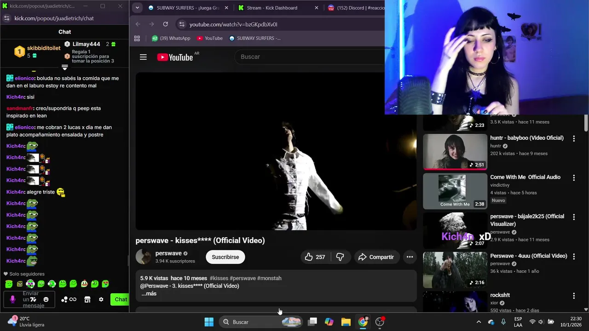
Task: Click Lilmay444 in the gift leaderboard
Action: coord(86,44)
